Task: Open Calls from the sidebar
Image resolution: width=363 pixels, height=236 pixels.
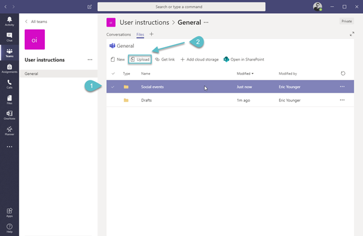Action: tap(9, 84)
